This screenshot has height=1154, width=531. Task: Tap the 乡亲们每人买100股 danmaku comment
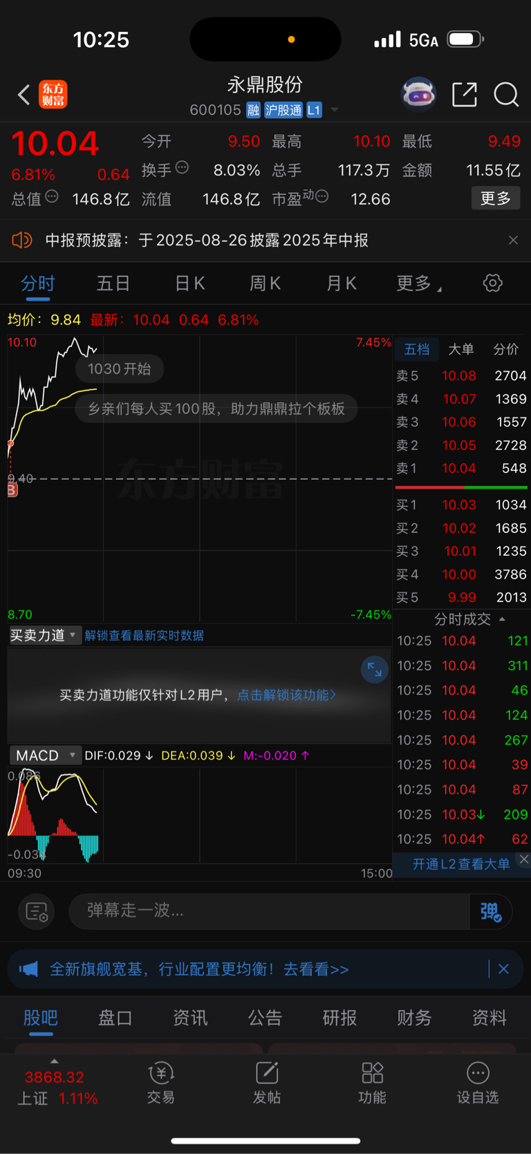click(216, 409)
